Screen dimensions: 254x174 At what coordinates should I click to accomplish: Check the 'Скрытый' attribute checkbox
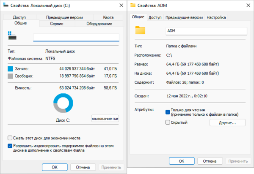[168, 122]
